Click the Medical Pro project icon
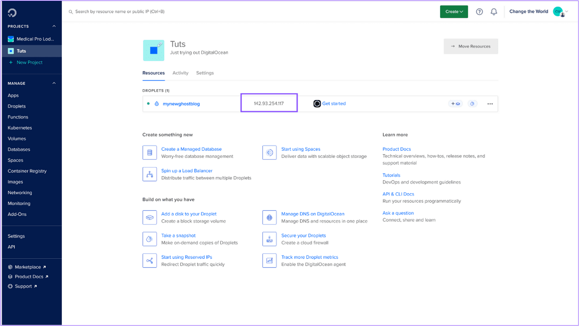 [11, 39]
